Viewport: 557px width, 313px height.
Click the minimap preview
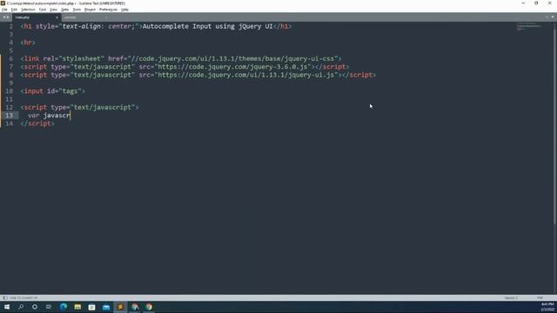[528, 27]
